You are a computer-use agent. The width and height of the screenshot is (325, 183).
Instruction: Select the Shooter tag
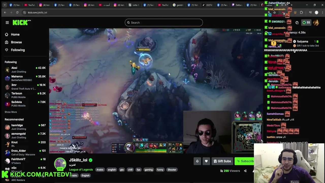(x=172, y=170)
